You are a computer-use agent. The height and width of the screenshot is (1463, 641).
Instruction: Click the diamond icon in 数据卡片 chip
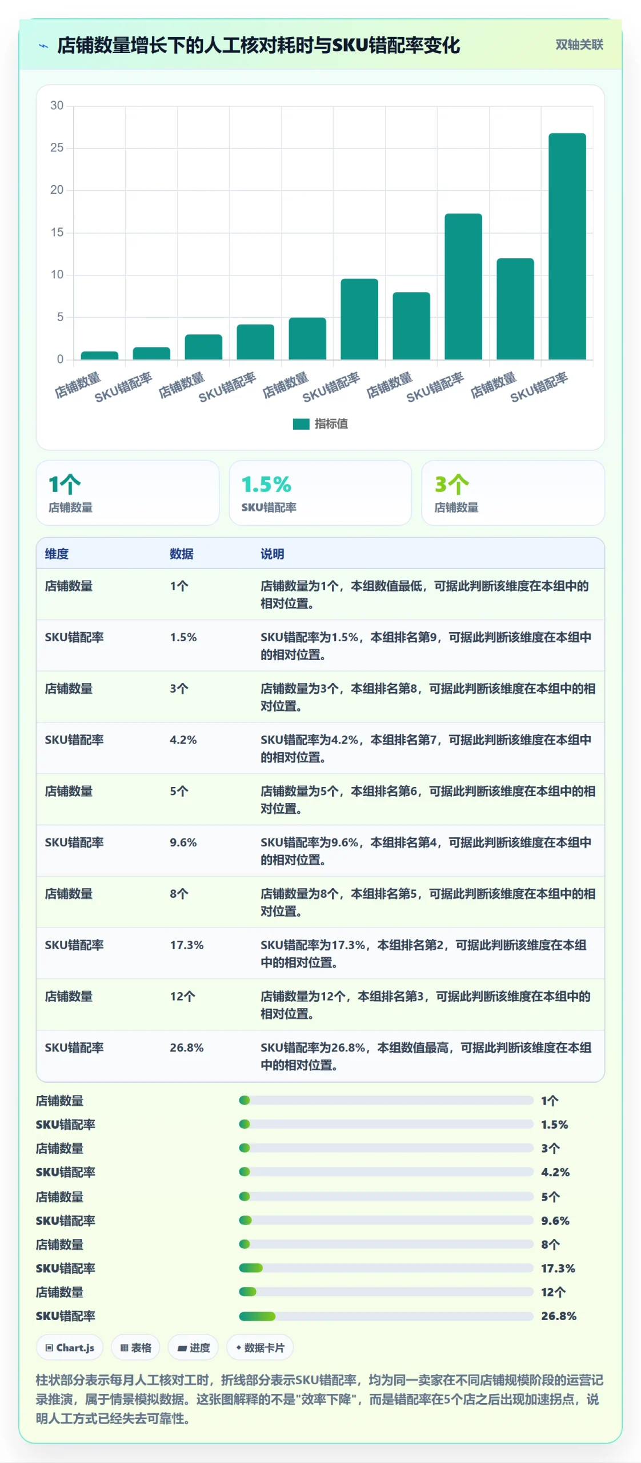(x=238, y=1347)
